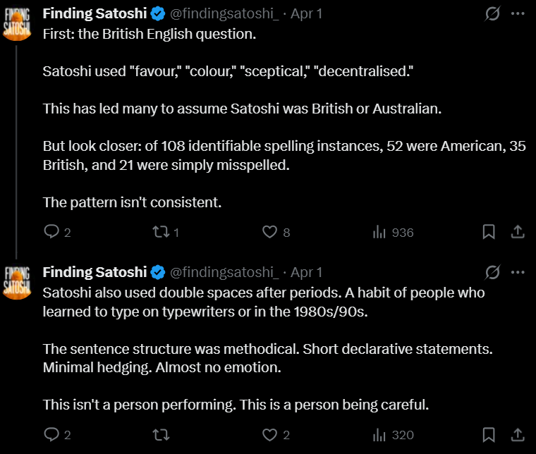Screen dimensions: 536x454
Task: Click @findingsatoshi_ handle on second tweet
Action: pos(225,272)
